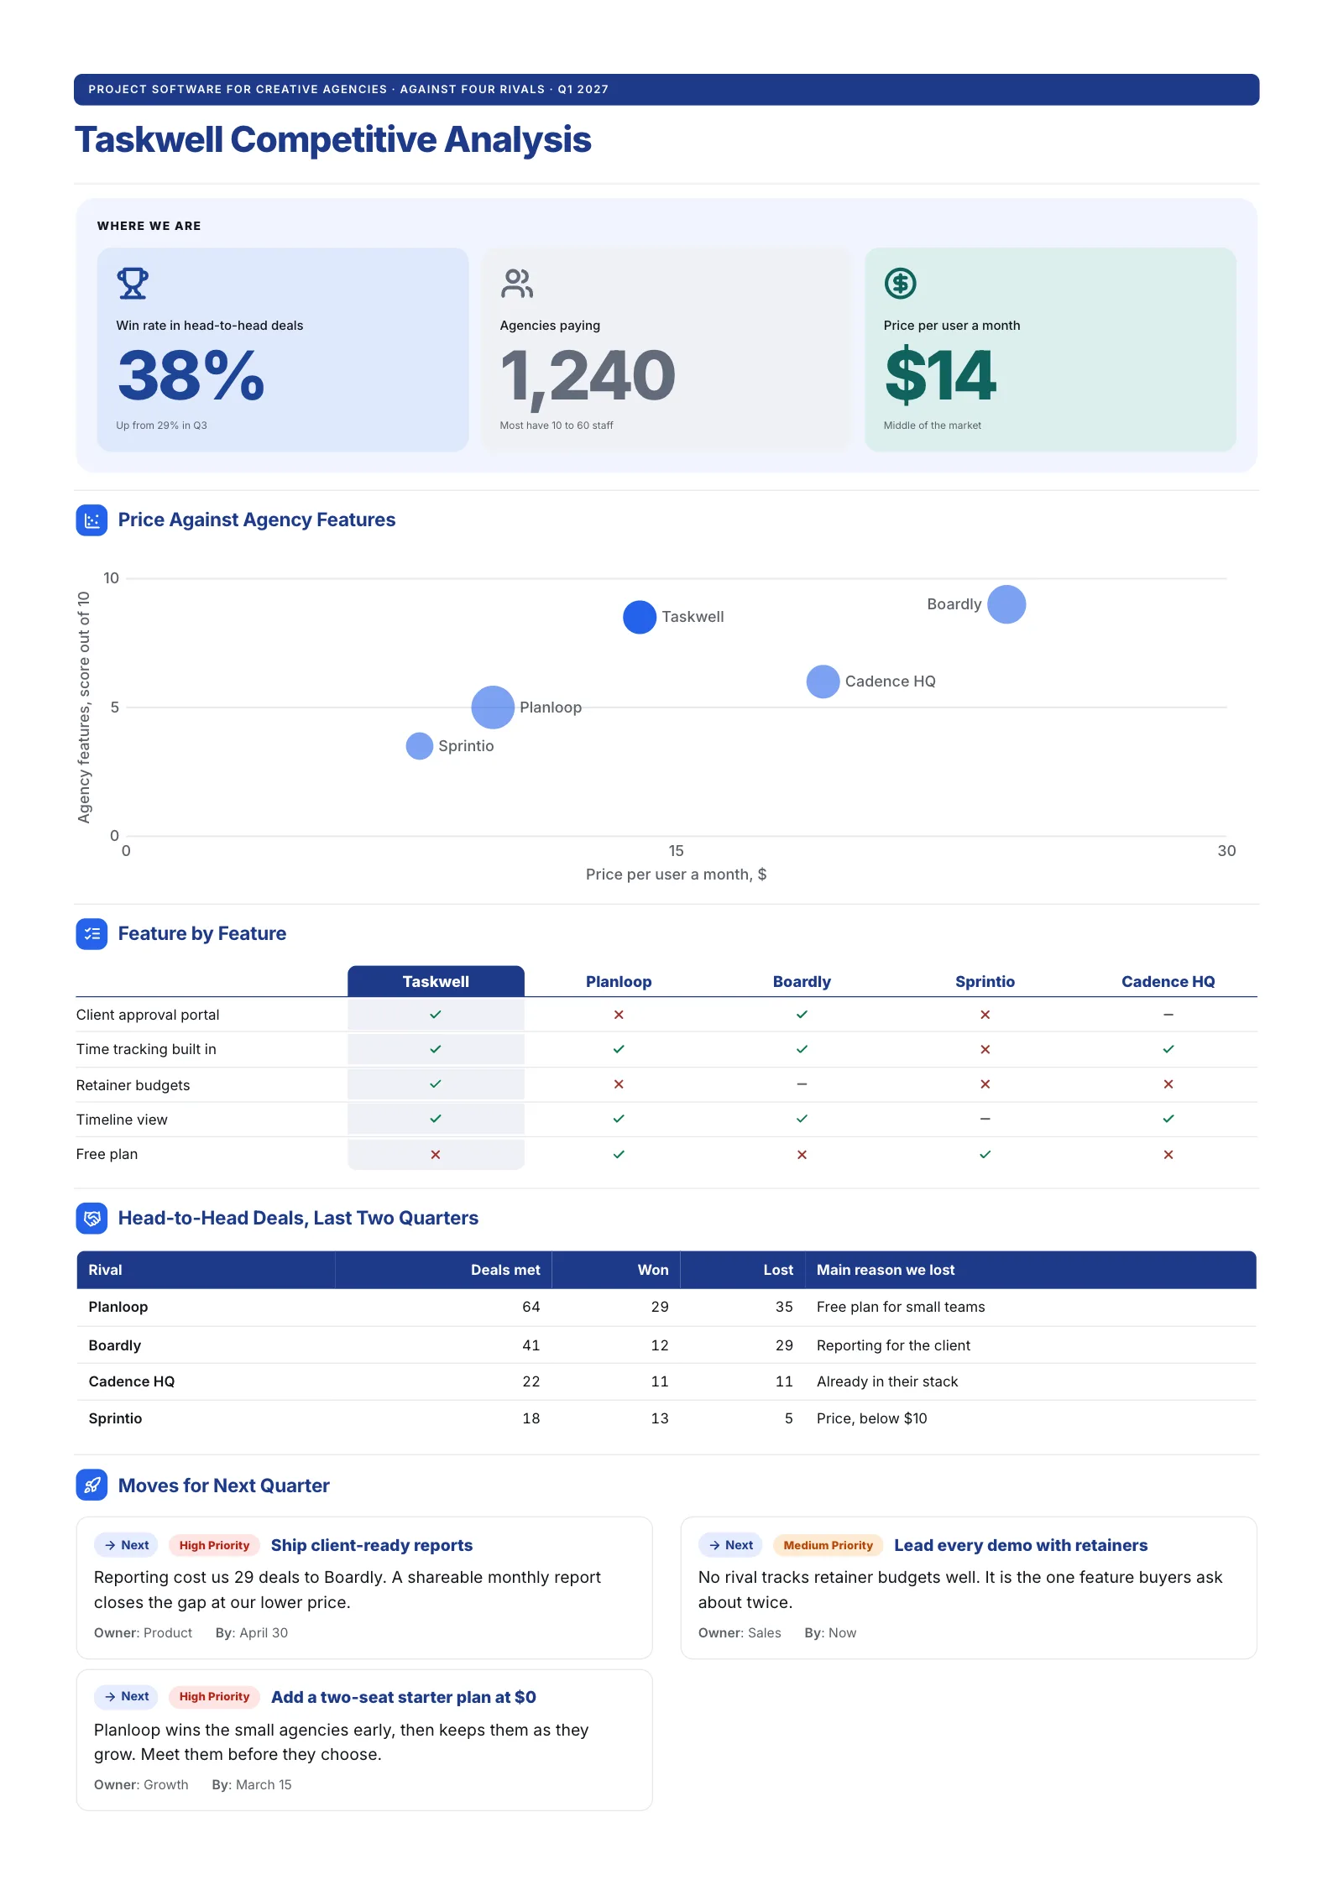Image resolution: width=1333 pixels, height=1885 pixels.
Task: Click the 38% win rate figure
Action: click(x=191, y=375)
